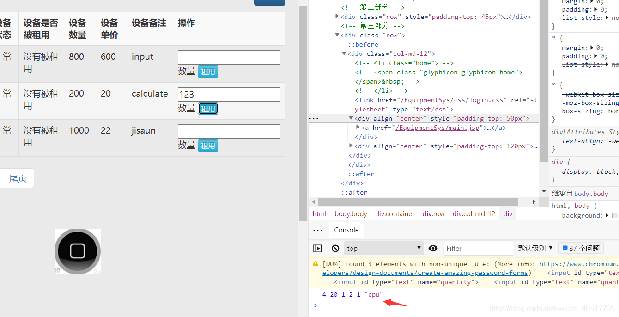Select div.col-md-12 in the DOM breadcrumb
The height and width of the screenshot is (317, 619).
point(474,214)
